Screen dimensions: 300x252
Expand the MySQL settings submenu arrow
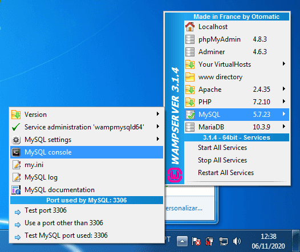tap(158, 139)
